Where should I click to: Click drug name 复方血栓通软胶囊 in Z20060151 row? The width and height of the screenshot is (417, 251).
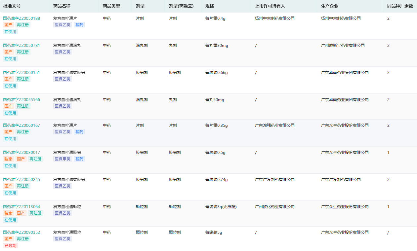(69, 73)
